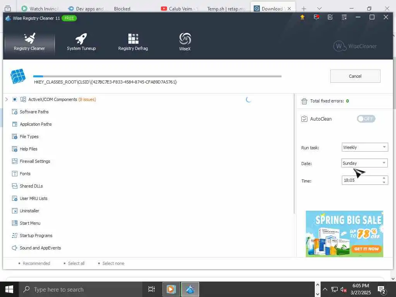Viewport: 396px width, 297px height.
Task: Open the Date Sunday dropdown
Action: click(x=365, y=163)
